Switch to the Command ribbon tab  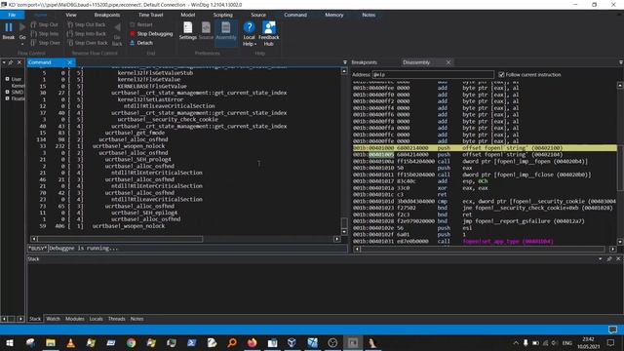(295, 15)
